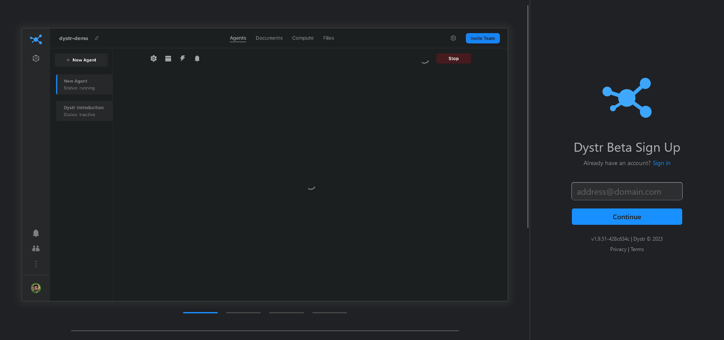Open the Terms link
The image size is (724, 340).
[x=637, y=249]
